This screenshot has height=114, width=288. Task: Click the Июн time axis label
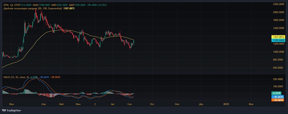coord(78,104)
